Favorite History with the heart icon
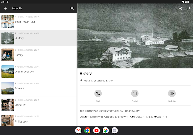This screenshot has width=193, height=135. [x=188, y=8]
